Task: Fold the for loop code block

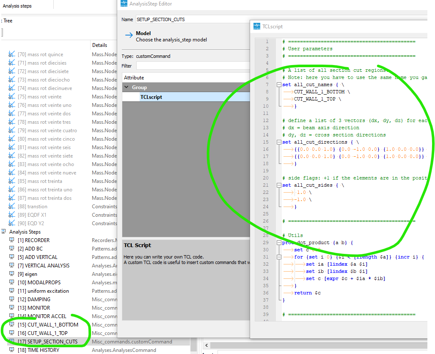Action: pyautogui.click(x=279, y=257)
